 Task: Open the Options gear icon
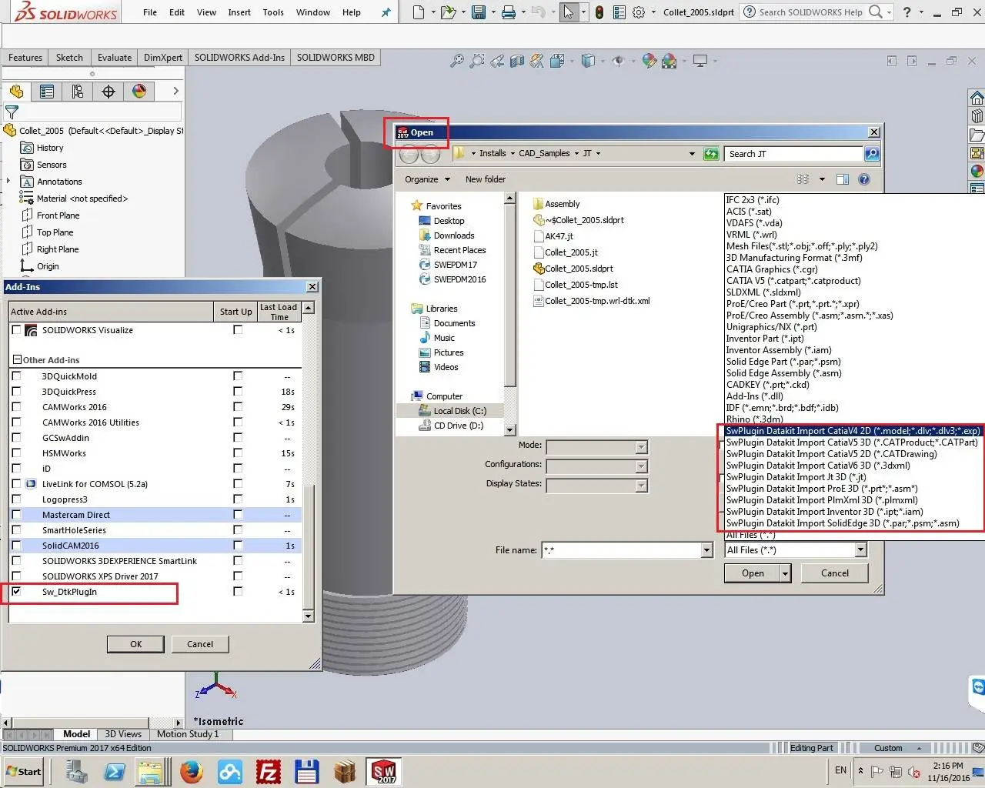(639, 12)
